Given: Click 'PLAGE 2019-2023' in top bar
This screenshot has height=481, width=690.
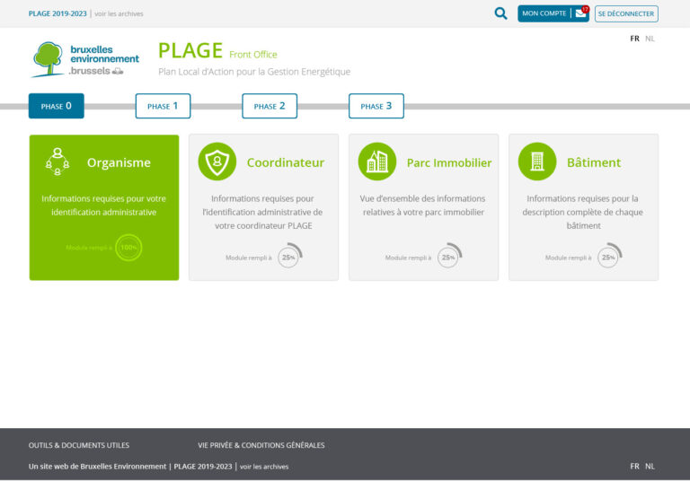Looking at the screenshot, I should pos(57,13).
